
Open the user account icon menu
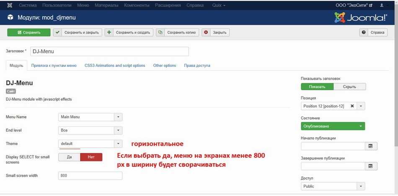click(x=381, y=5)
